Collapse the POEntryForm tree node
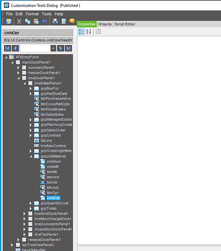 click(6, 57)
